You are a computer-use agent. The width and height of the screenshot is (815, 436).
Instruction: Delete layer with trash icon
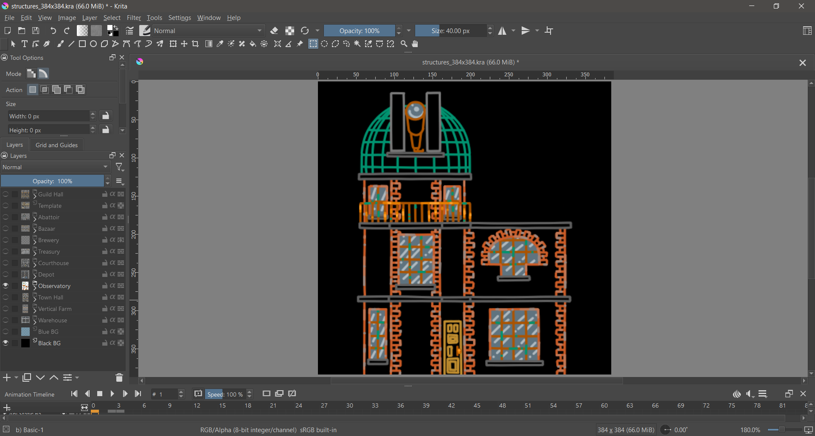tap(119, 377)
